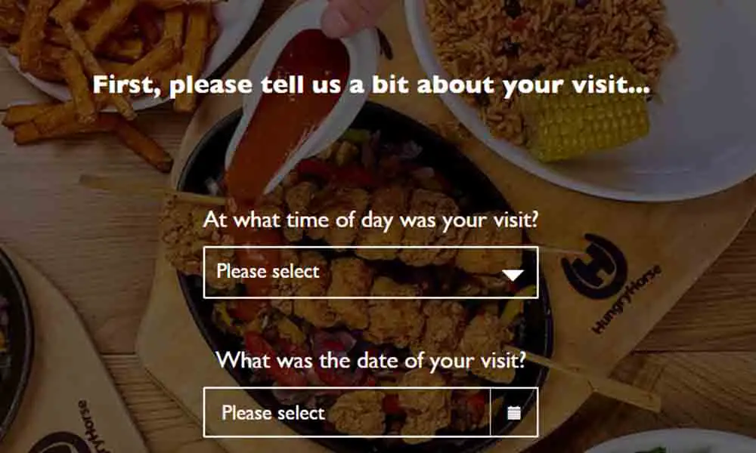The image size is (756, 453).
Task: Click the HungryHorse H logo on right board
Action: [x=594, y=267]
